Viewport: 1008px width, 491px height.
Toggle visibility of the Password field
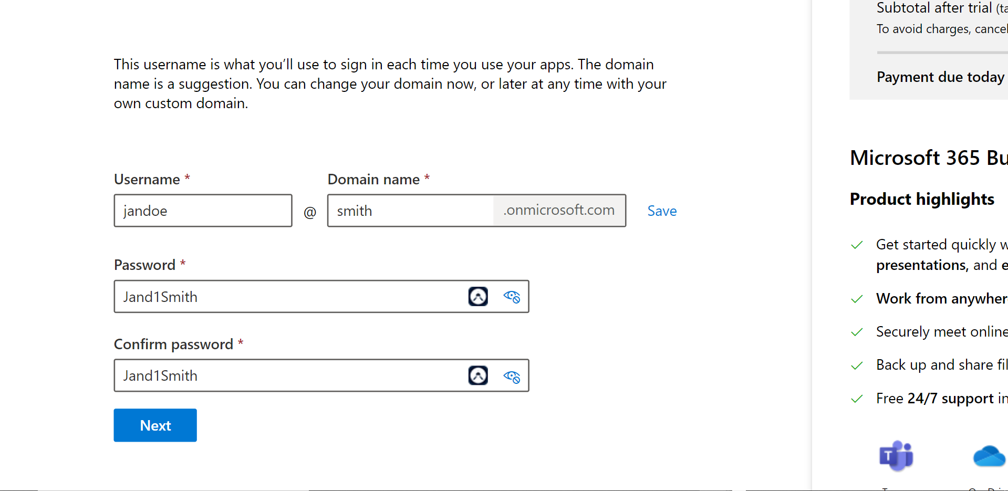pyautogui.click(x=512, y=297)
